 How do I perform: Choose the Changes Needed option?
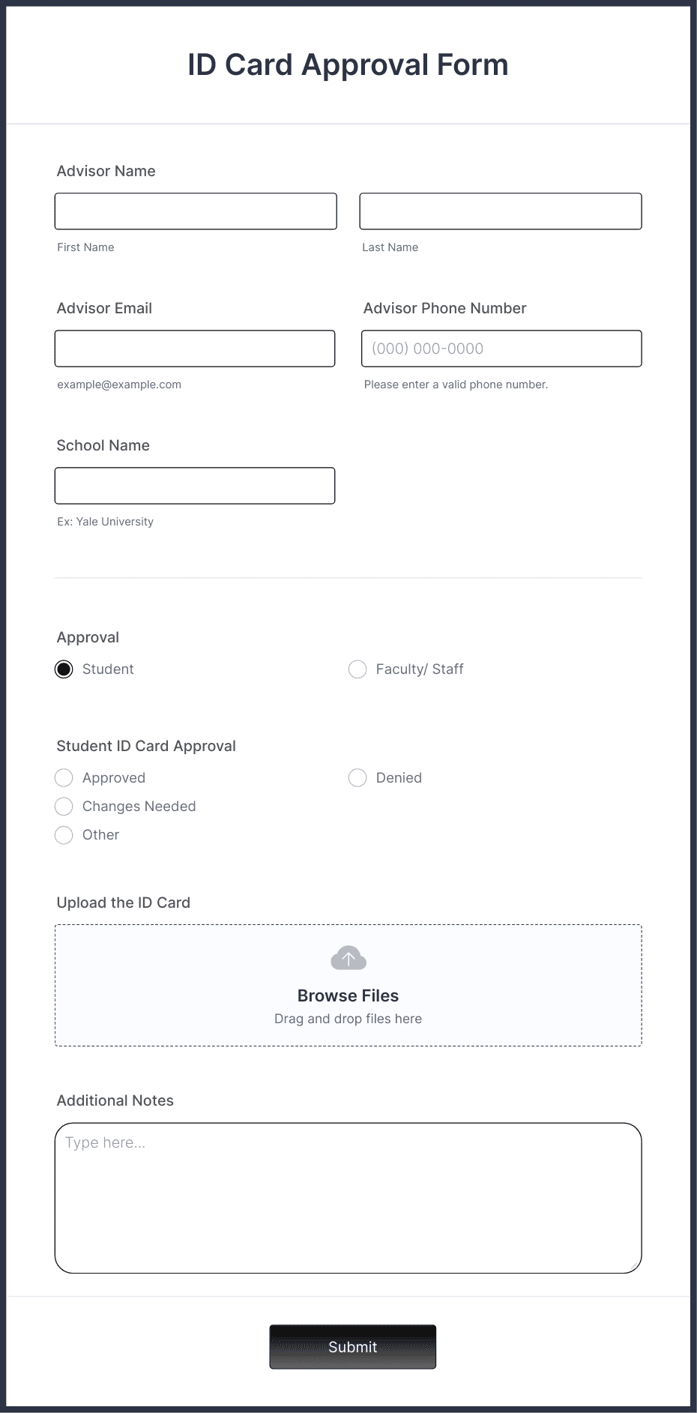64,807
